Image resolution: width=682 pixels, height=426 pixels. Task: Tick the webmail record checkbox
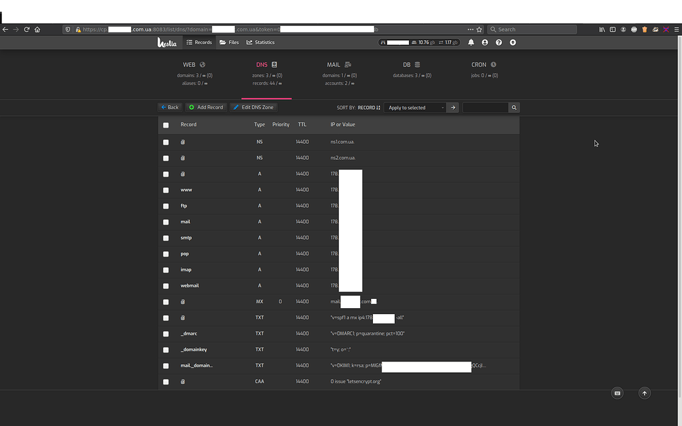166,286
